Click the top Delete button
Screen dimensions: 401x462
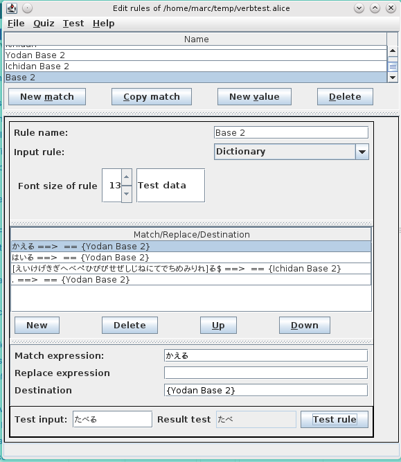345,97
